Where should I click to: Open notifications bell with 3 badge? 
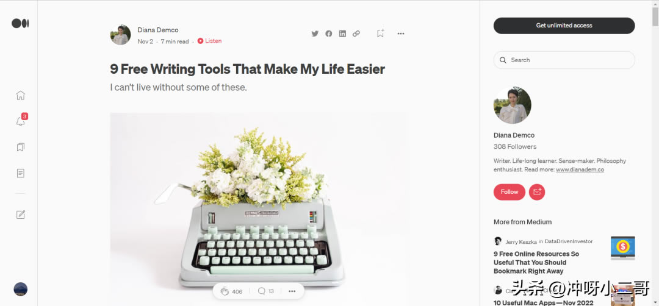tap(20, 121)
